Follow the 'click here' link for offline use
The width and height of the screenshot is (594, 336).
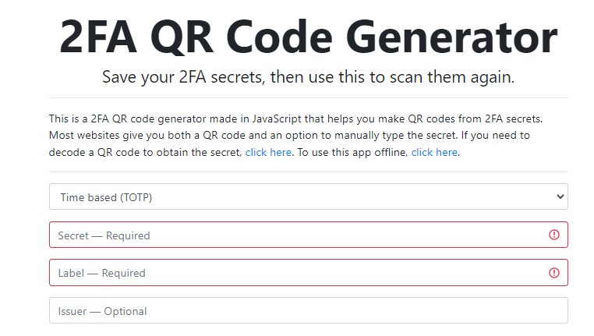pyautogui.click(x=434, y=152)
